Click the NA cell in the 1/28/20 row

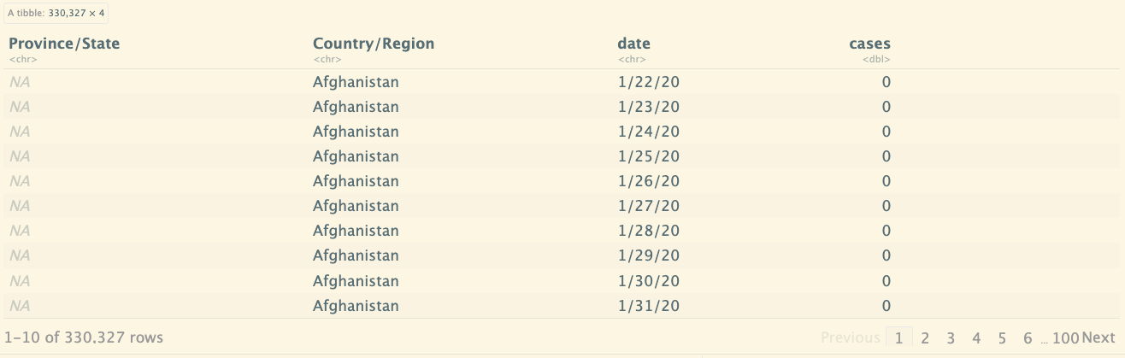click(20, 231)
